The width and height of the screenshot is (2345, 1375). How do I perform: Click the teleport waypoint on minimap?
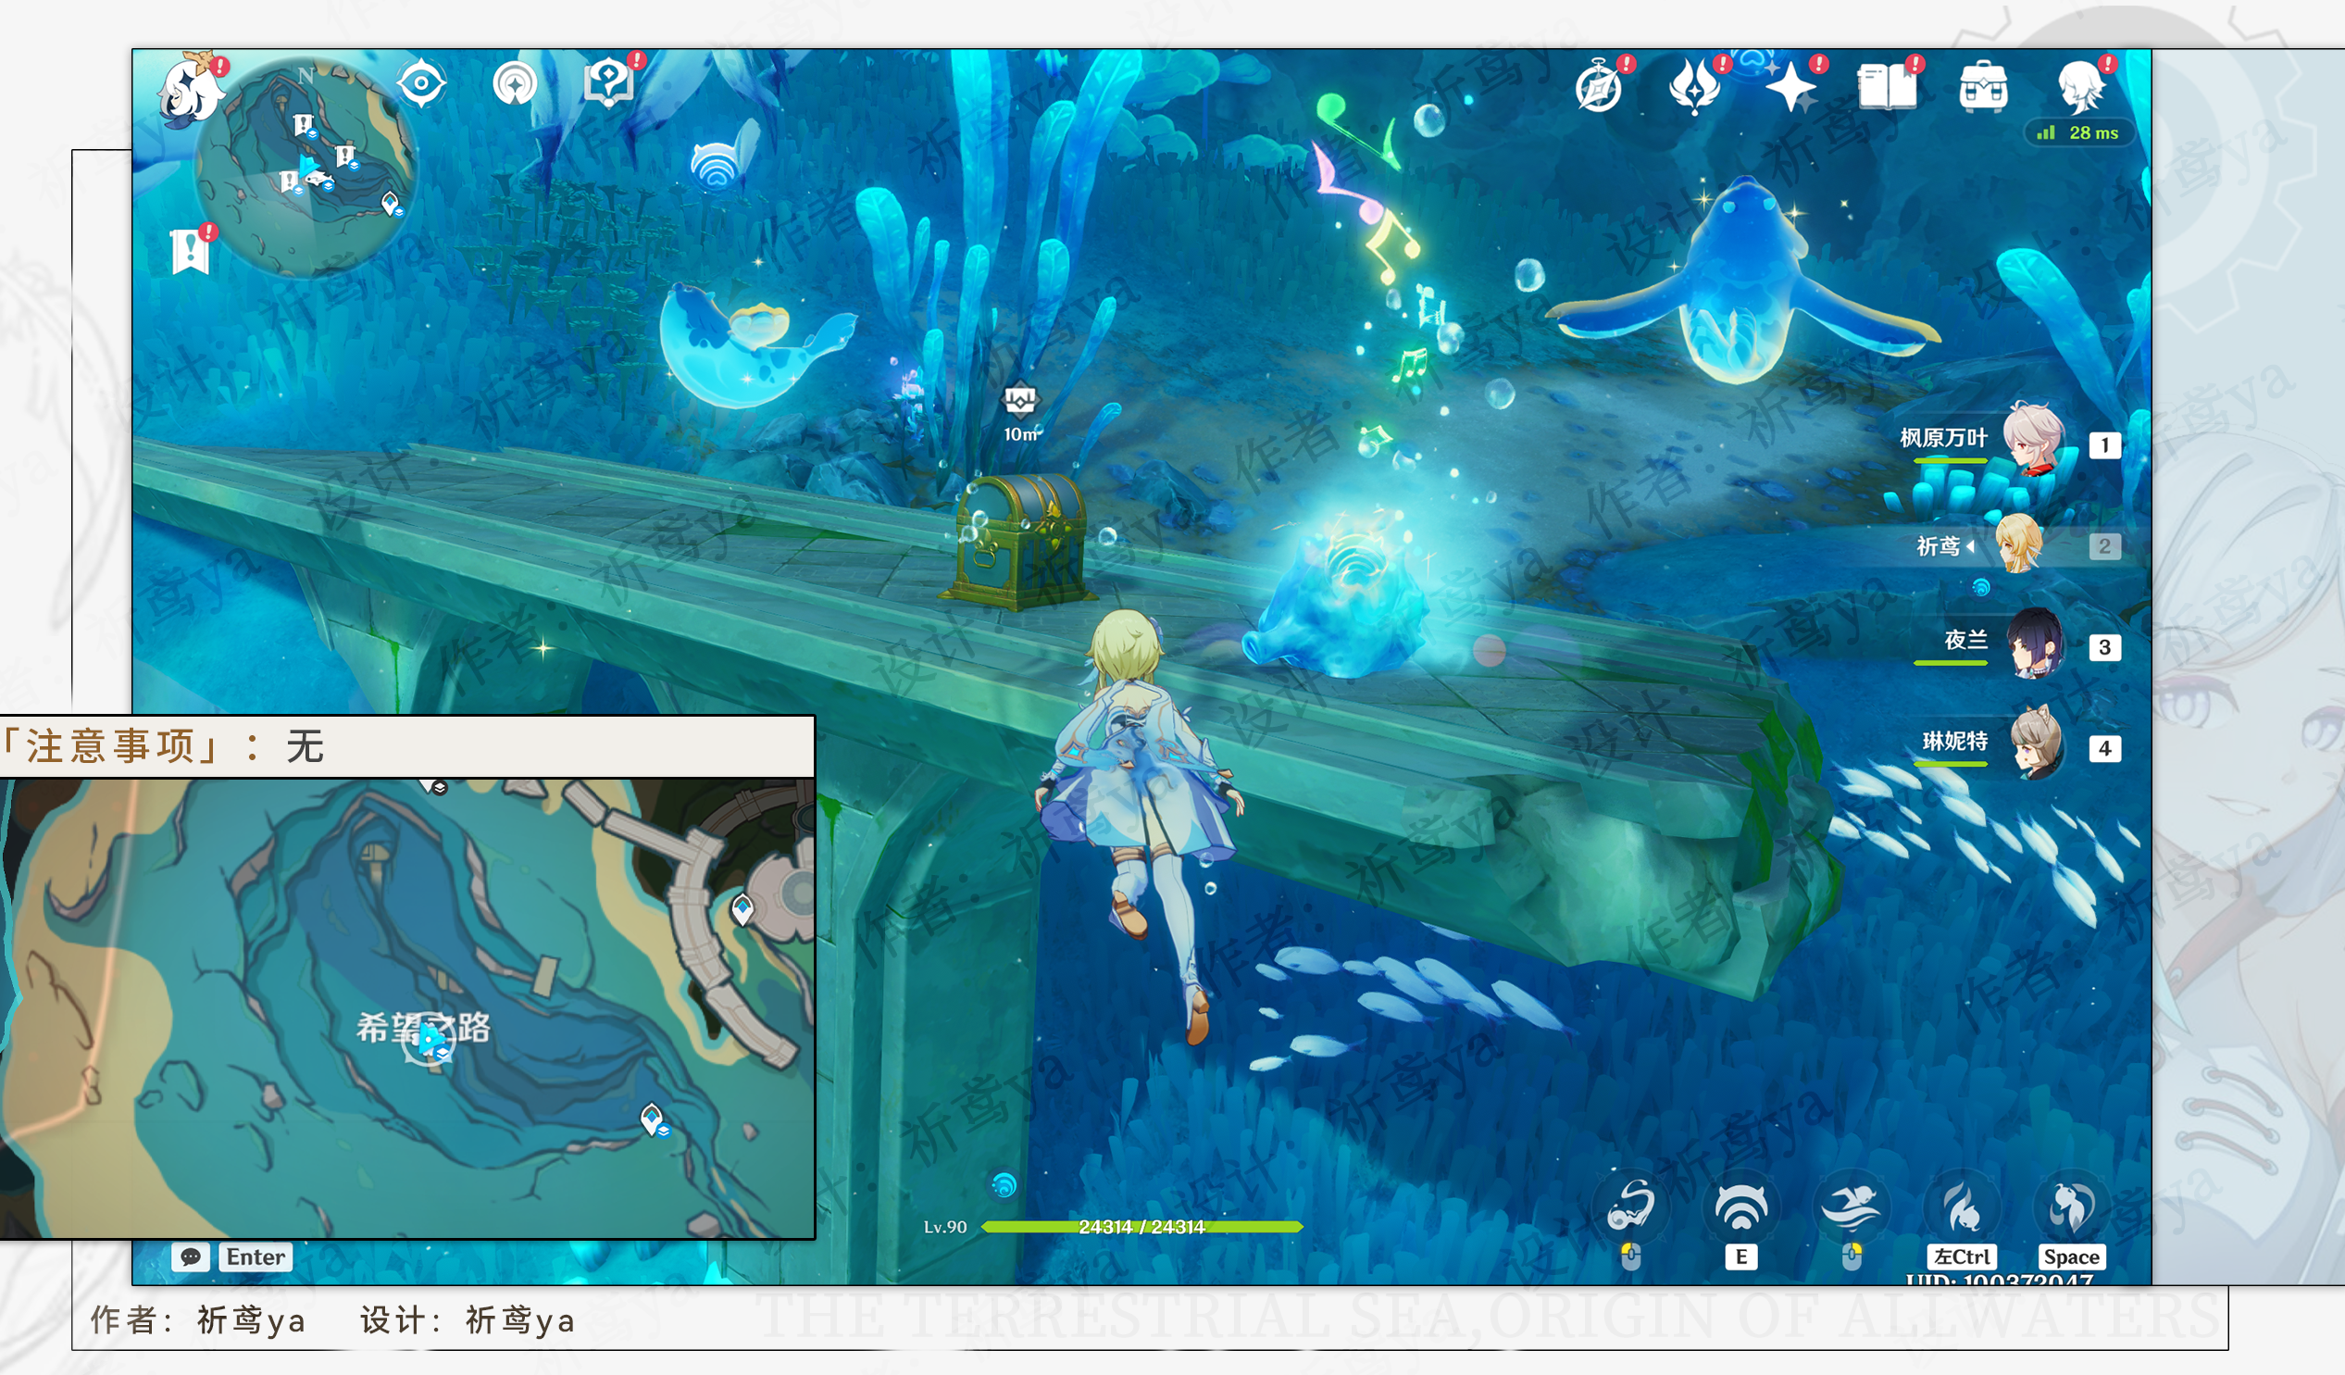coord(391,203)
